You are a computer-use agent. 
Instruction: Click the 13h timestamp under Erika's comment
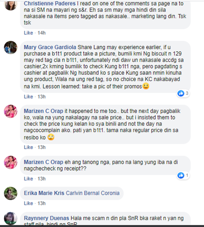(x=41, y=203)
